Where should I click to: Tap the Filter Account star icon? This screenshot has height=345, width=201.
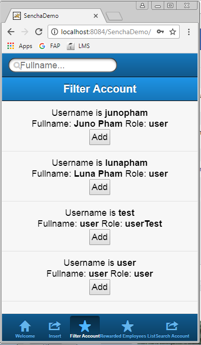coord(85,326)
